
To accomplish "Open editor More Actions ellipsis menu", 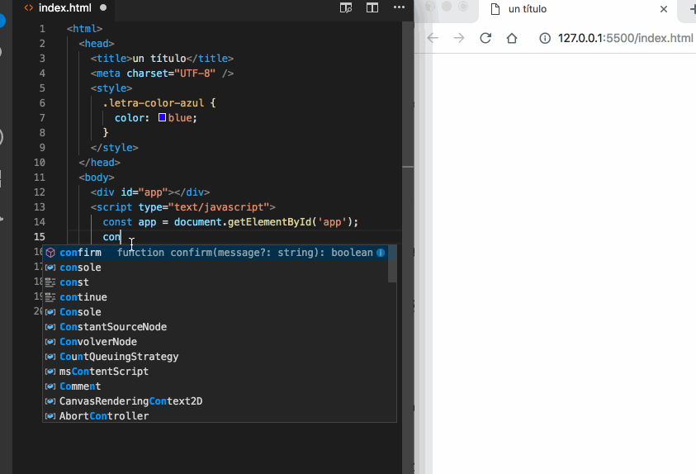I will coord(399,7).
